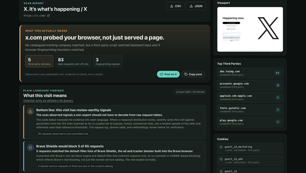This screenshot has width=306, height=173.
Task: Click the 'PLAIN-LANGUAGE FINDINGS' label
Action: click(44, 91)
